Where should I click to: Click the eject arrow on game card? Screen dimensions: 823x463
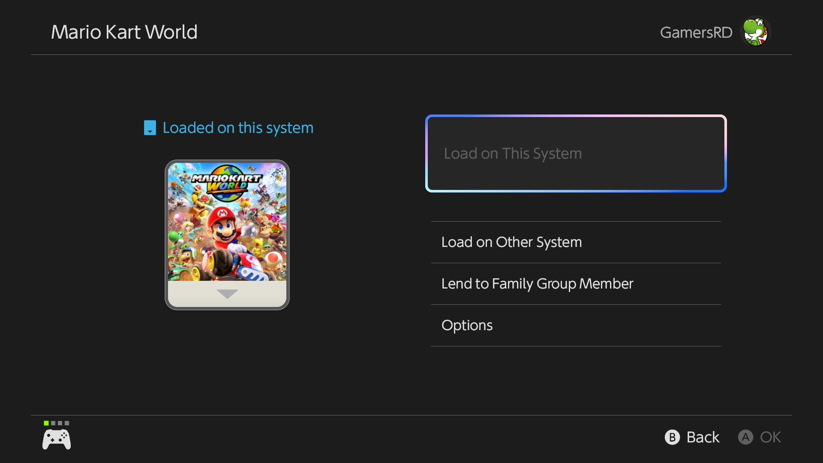click(227, 294)
